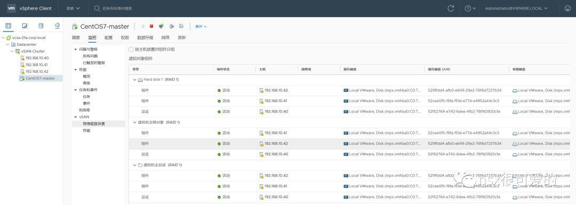Select host 192.168.10.41 in inventory tree
The height and width of the screenshot is (205, 576).
click(37, 65)
